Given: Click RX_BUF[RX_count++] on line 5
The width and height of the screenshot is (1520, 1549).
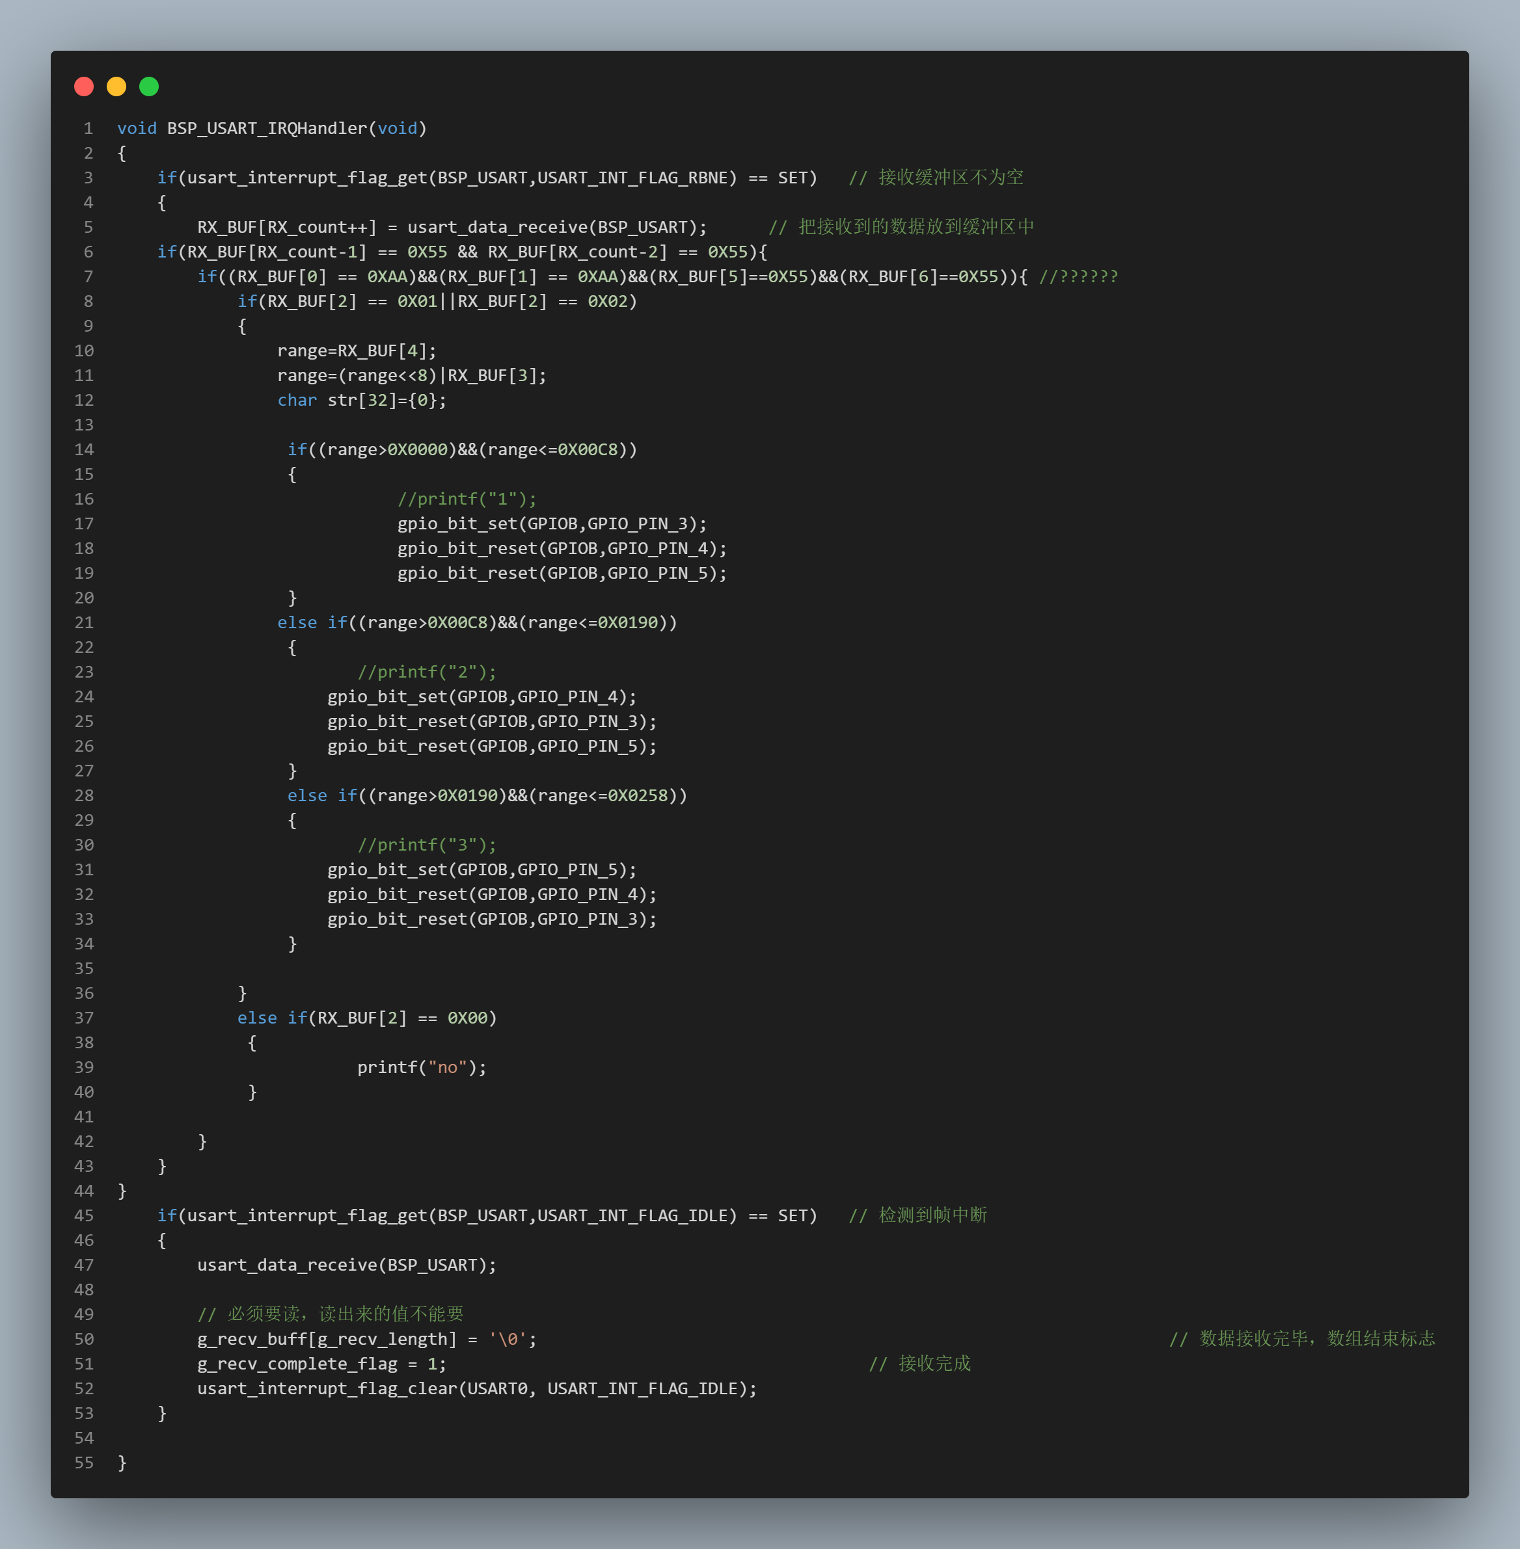Looking at the screenshot, I should 286,228.
